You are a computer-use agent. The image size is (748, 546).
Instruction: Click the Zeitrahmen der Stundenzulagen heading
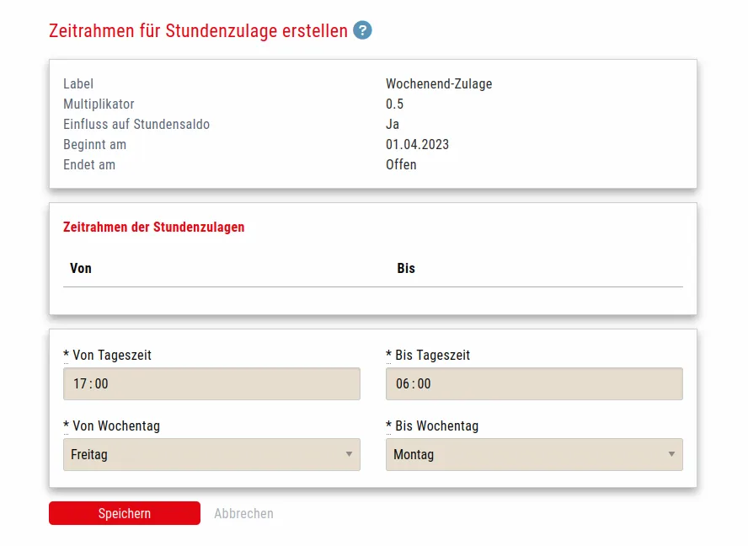153,227
